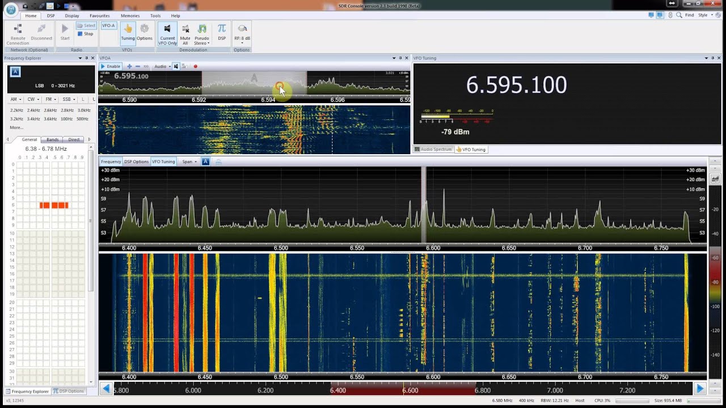726x408 pixels.
Task: Toggle VFO Tuning in main spectrum toolbar
Action: pyautogui.click(x=163, y=161)
